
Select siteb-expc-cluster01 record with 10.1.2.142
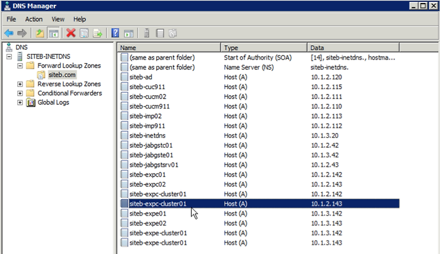(260, 194)
